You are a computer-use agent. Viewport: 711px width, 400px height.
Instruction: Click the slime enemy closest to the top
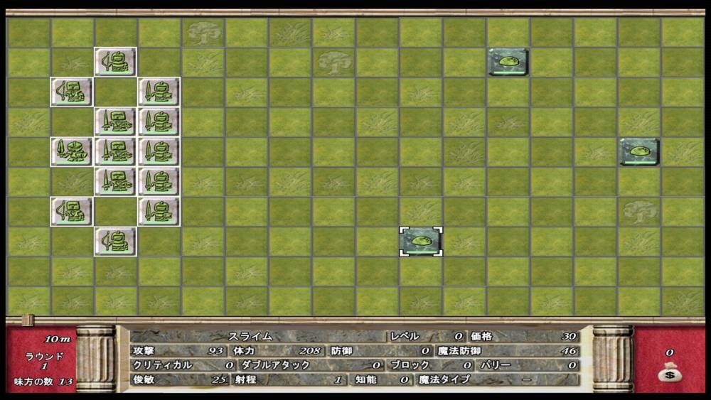tap(508, 62)
